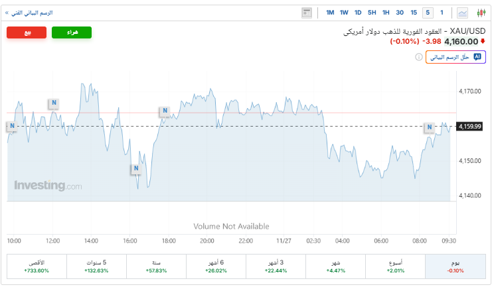Click the red sell (بيع) button
The image size is (494, 287).
point(27,32)
